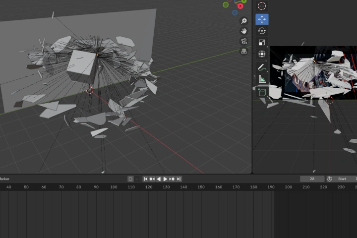Screen dimensions: 357x238
Task: Toggle the camera view button
Action: [x=244, y=41]
